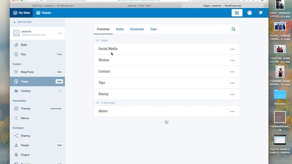The image size is (292, 164).
Task: Open the Contact page
Action: tap(104, 72)
